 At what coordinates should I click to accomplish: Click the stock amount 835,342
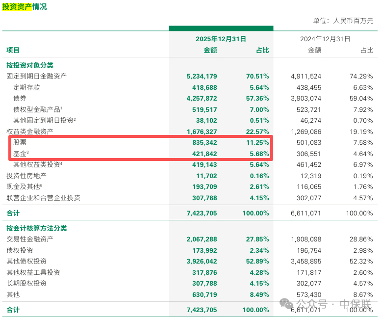(x=202, y=142)
